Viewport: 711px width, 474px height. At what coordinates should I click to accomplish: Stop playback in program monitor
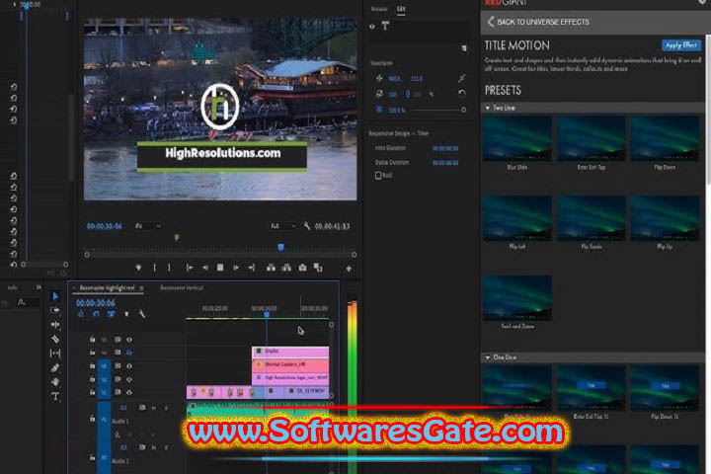pos(220,268)
